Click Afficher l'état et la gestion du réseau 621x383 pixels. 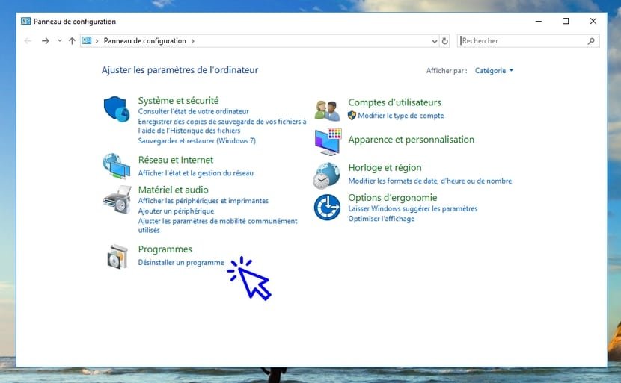pyautogui.click(x=195, y=173)
